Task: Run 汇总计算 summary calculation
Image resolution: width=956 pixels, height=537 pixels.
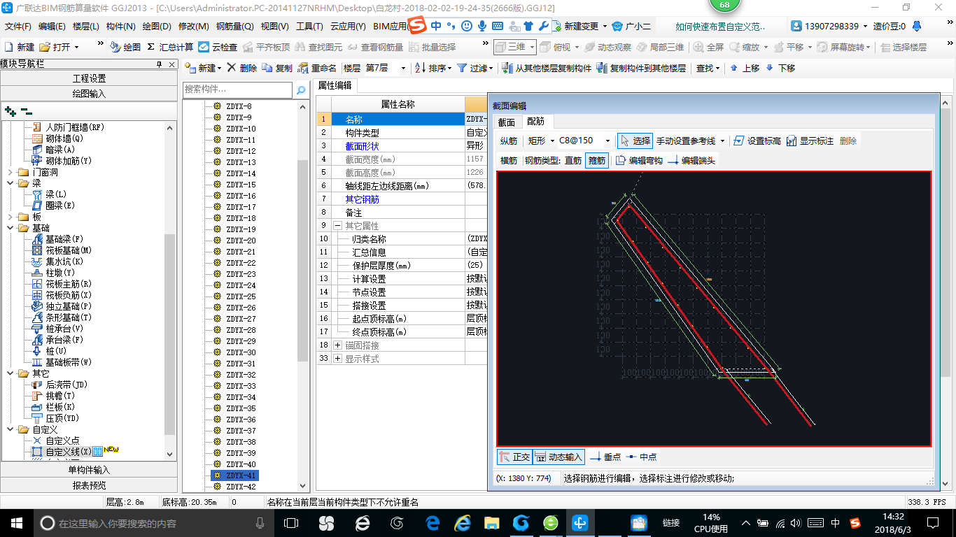Action: pos(170,47)
